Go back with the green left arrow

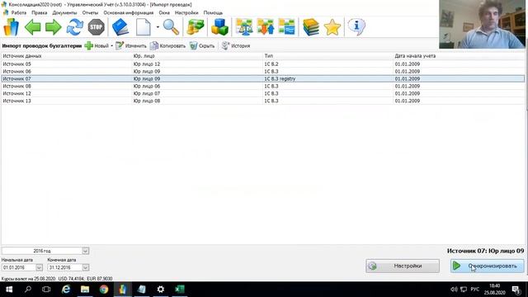(33, 27)
